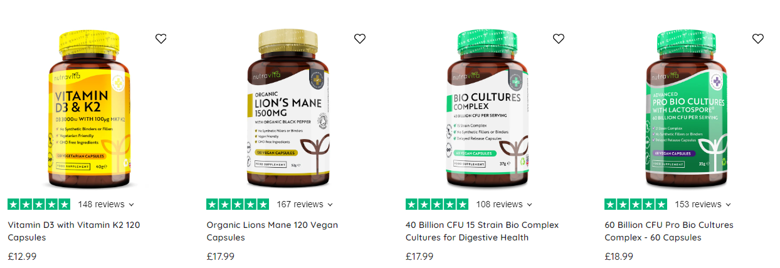The image size is (780, 268).
Task: Select the green Pro Bio Cultures bottle image
Action: tap(687, 109)
